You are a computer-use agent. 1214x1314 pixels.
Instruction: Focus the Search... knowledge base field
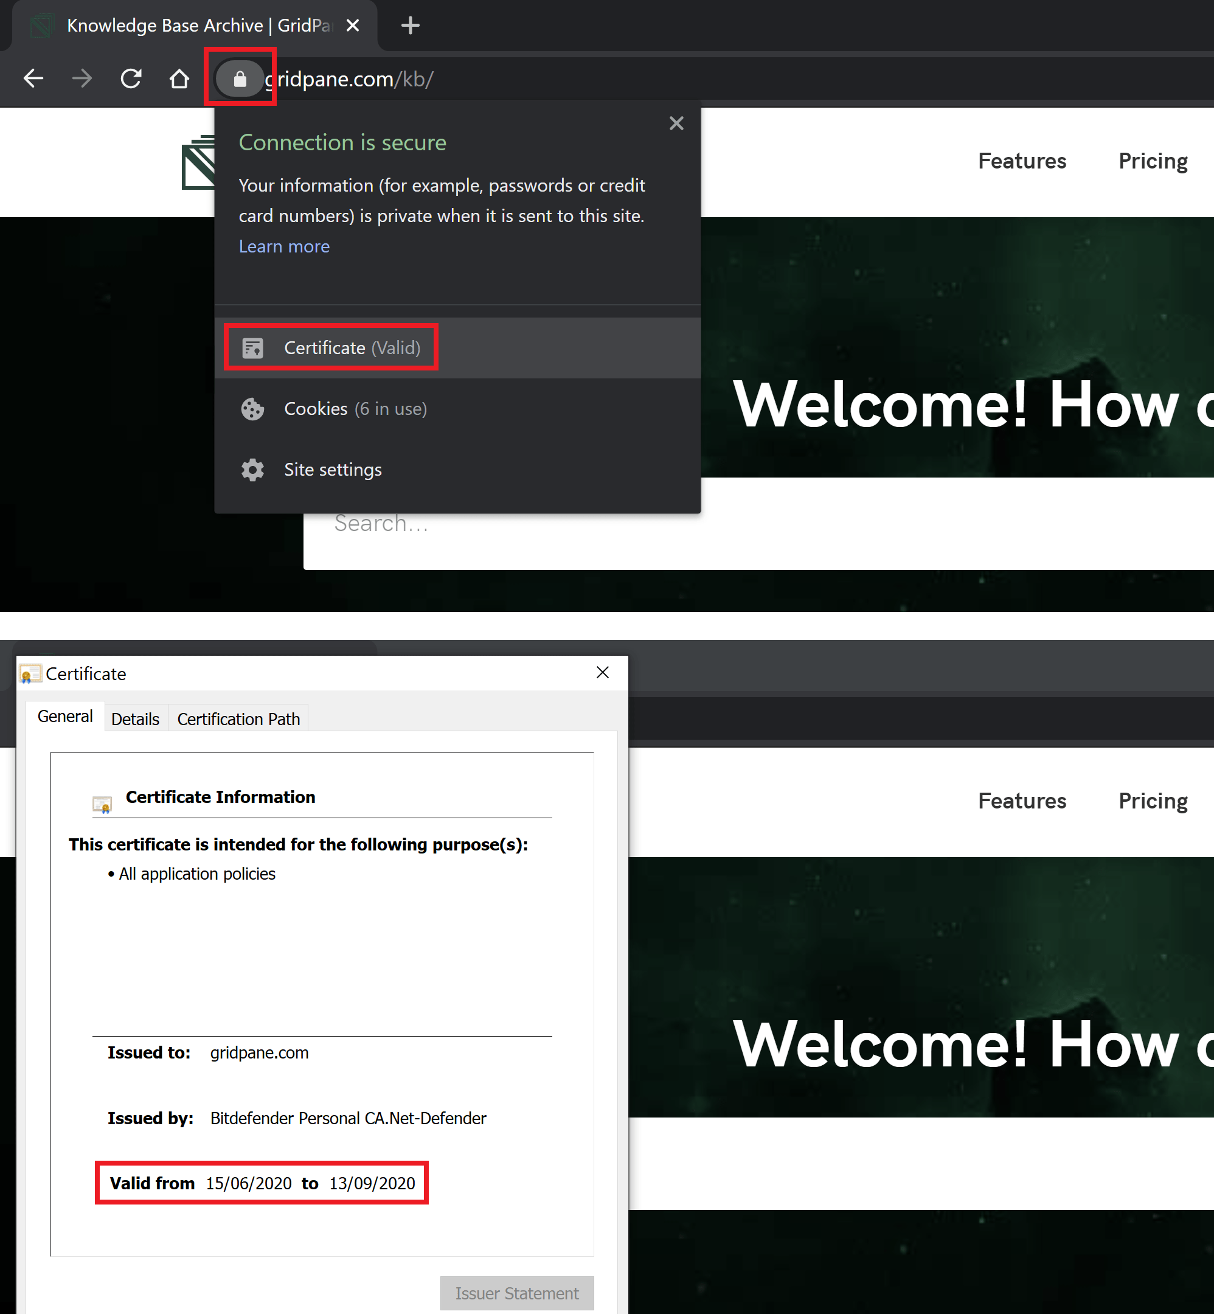pos(759,524)
